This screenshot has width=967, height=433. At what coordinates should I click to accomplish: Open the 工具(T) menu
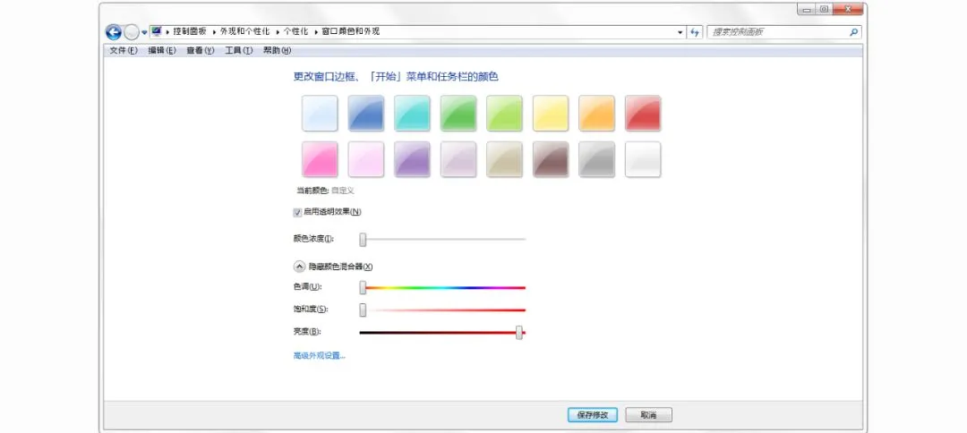click(x=239, y=50)
